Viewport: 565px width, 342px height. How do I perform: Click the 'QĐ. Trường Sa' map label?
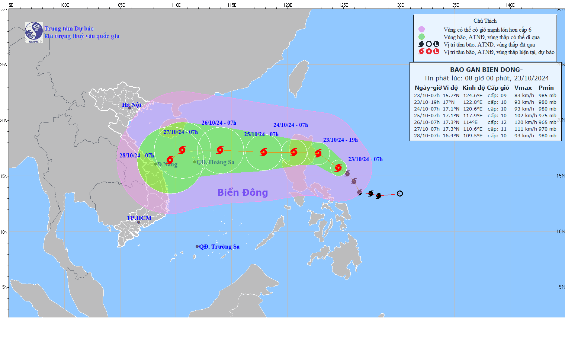pyautogui.click(x=219, y=247)
